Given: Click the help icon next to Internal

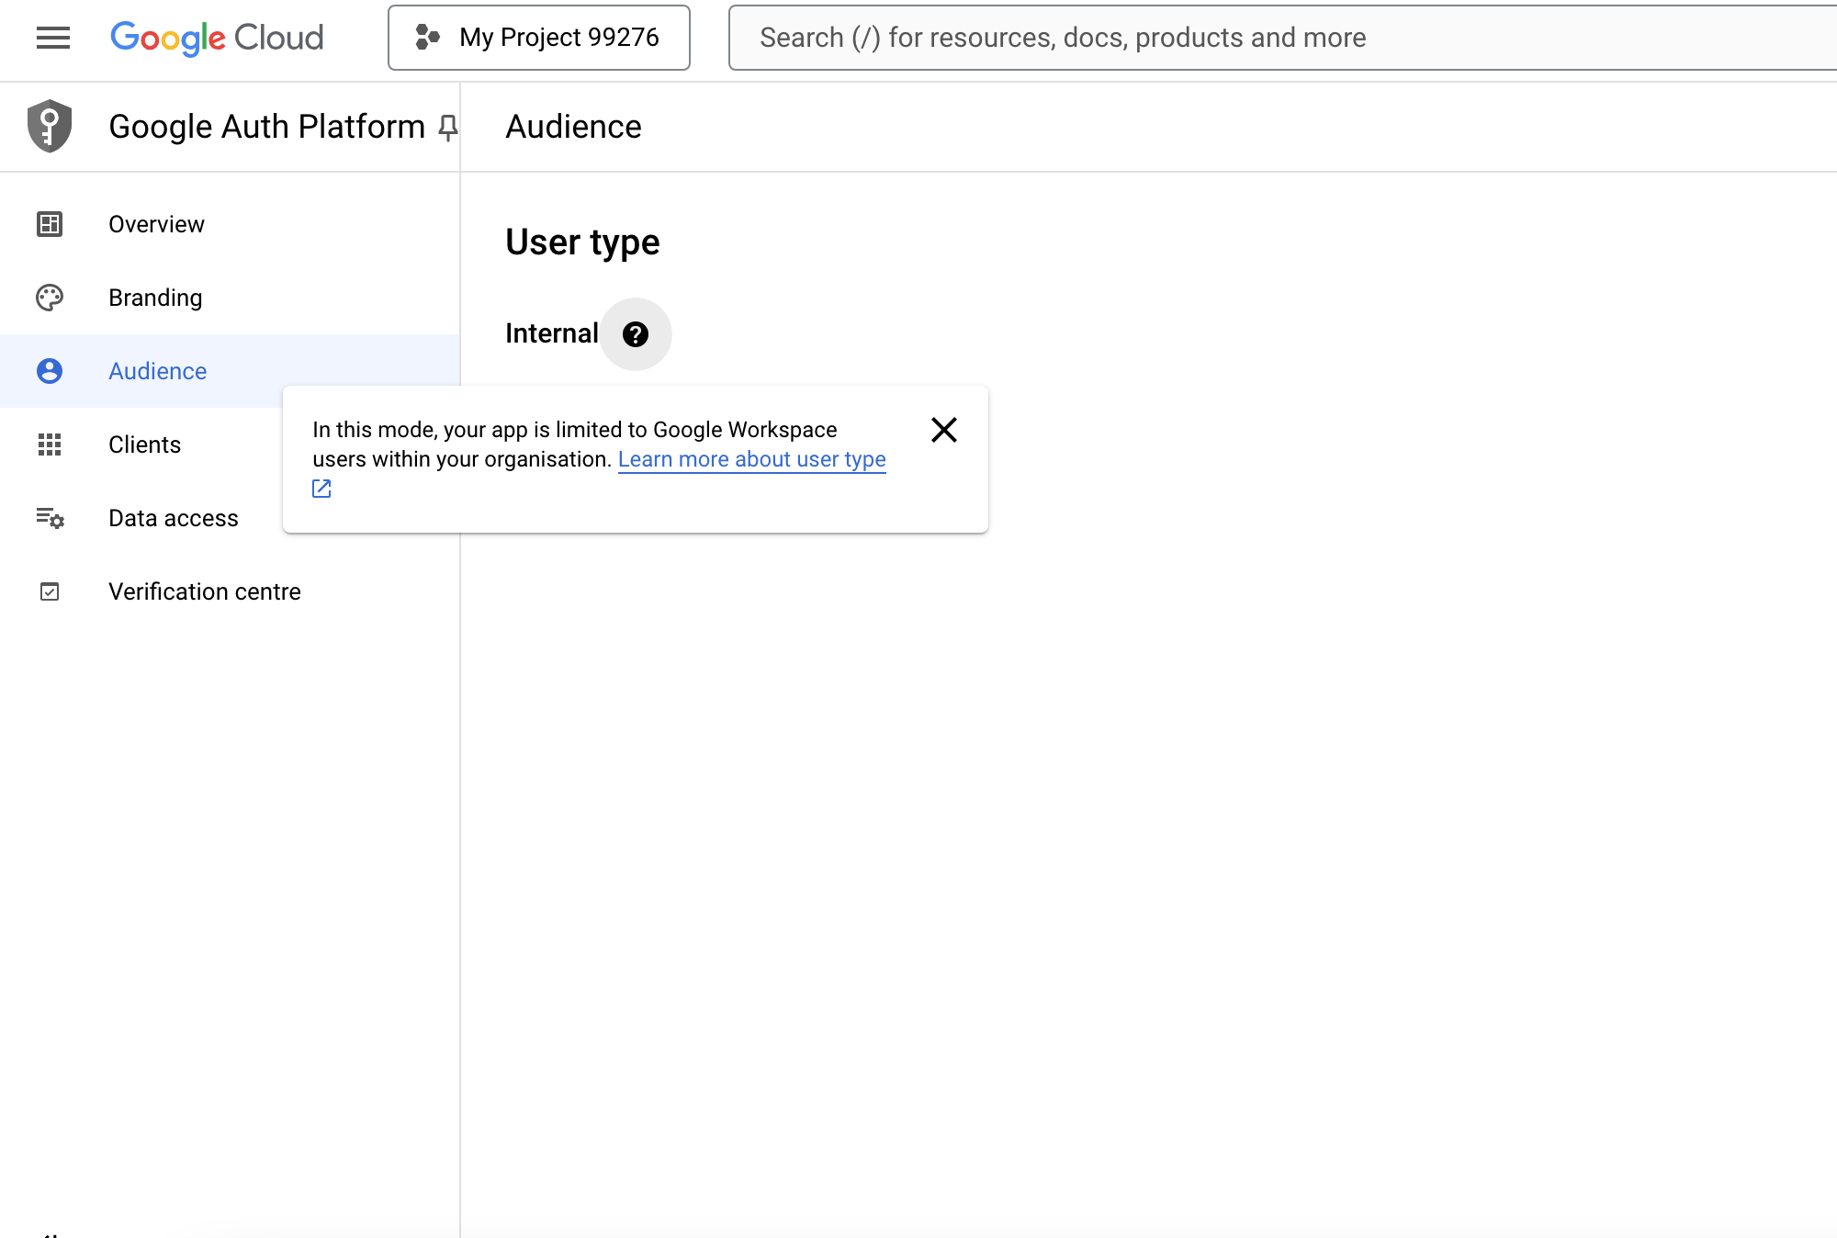Looking at the screenshot, I should (636, 334).
